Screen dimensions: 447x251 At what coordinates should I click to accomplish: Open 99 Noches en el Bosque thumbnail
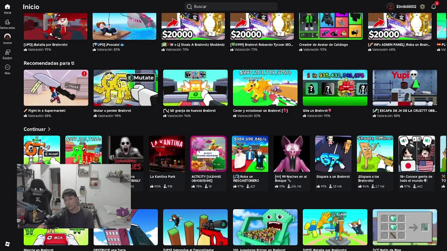[x=292, y=154]
